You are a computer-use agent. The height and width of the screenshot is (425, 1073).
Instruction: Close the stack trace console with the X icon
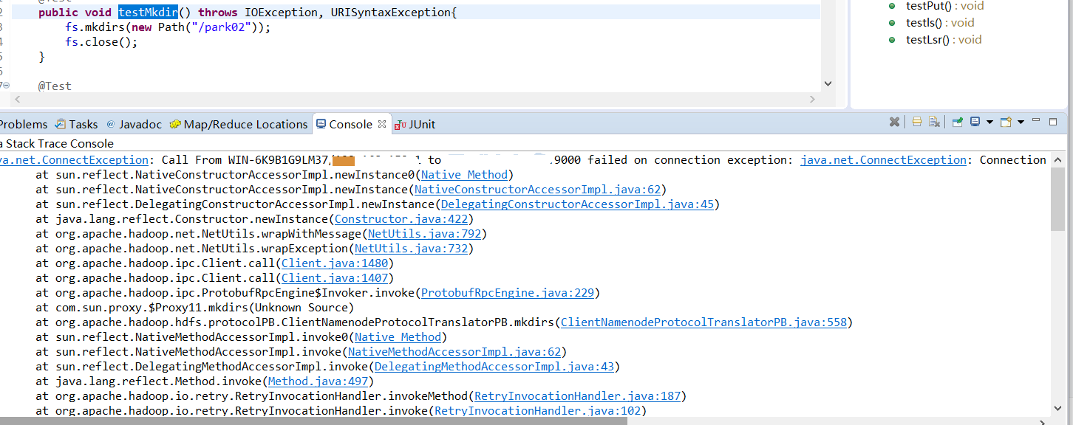894,122
